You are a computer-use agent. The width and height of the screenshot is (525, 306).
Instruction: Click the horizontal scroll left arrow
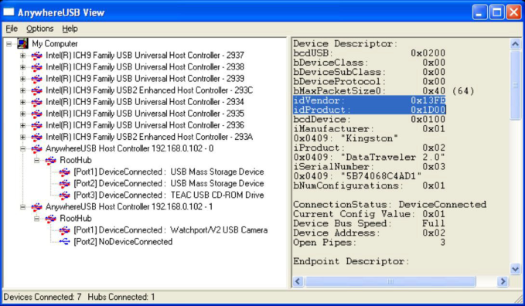[298, 281]
